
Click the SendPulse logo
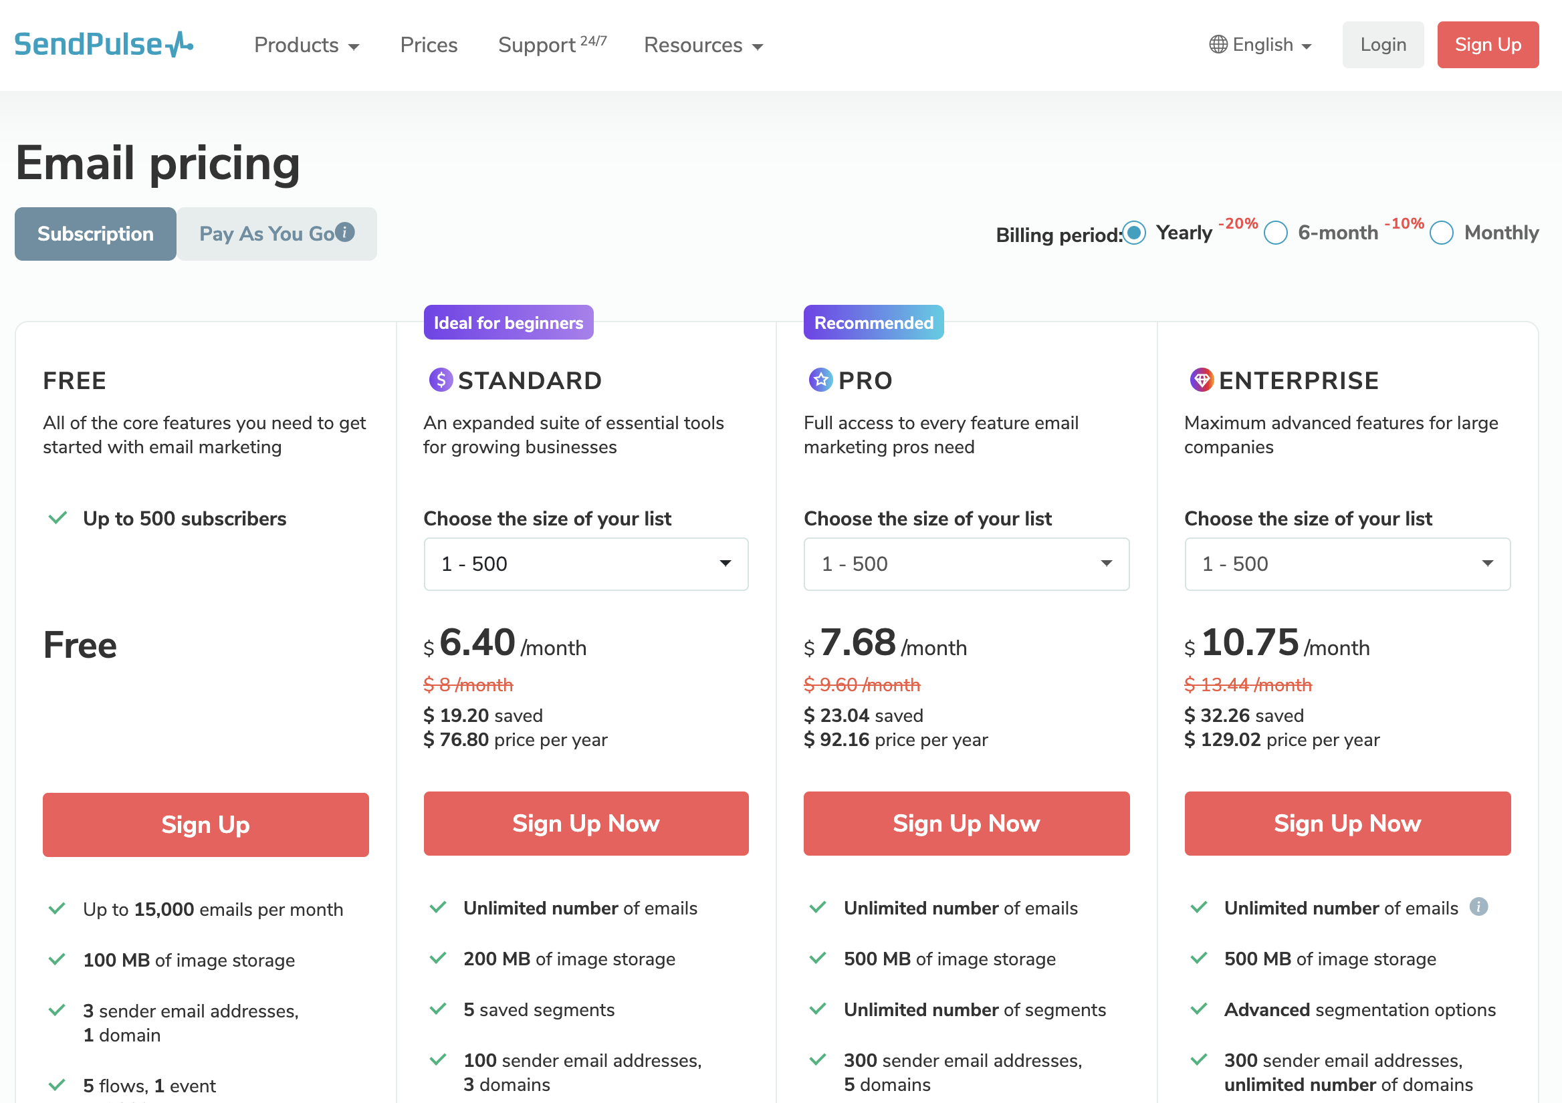pyautogui.click(x=104, y=44)
